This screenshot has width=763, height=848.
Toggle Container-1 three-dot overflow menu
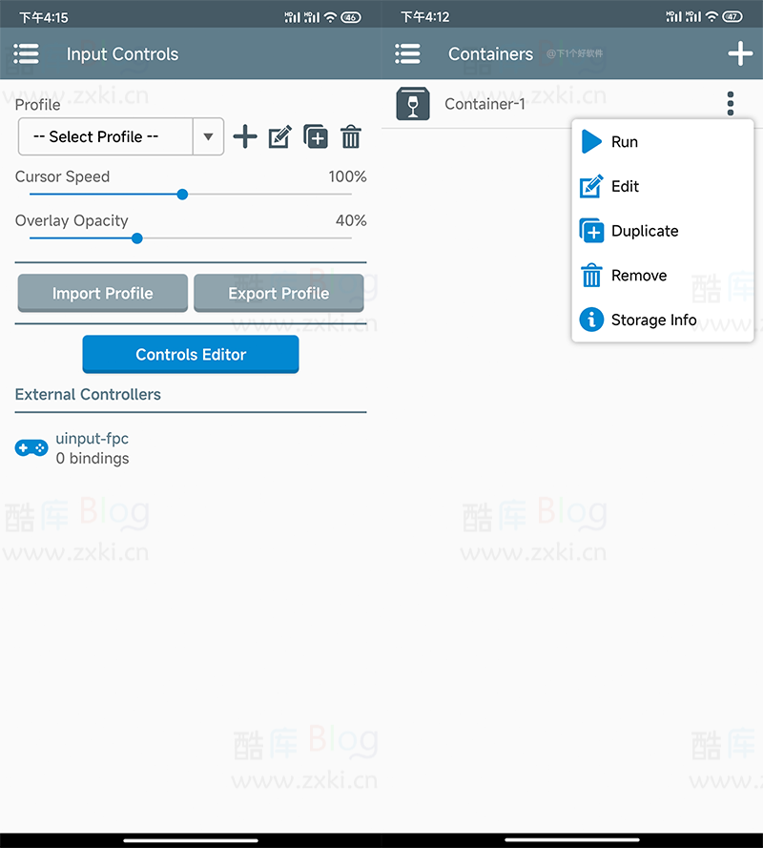731,103
